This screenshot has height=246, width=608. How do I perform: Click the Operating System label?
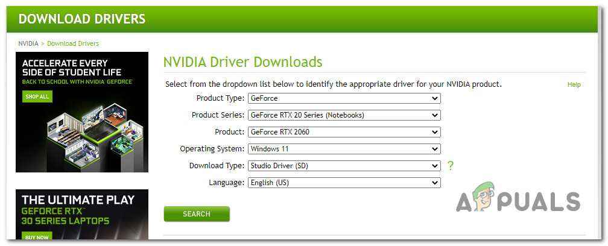(x=212, y=149)
